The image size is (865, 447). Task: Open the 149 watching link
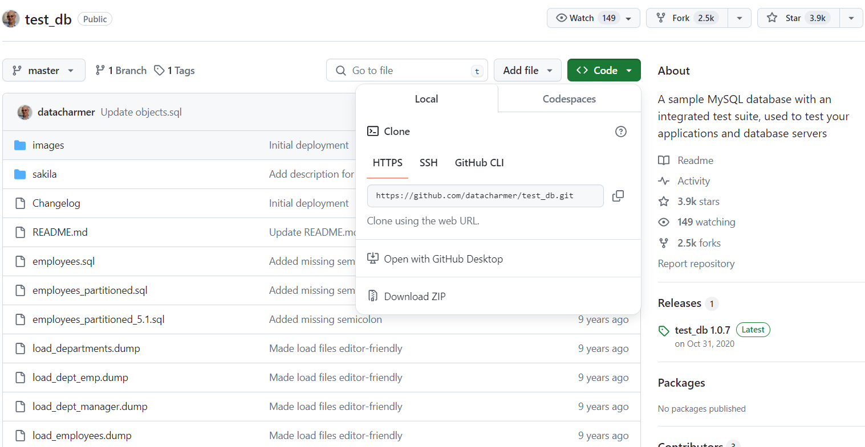click(697, 222)
